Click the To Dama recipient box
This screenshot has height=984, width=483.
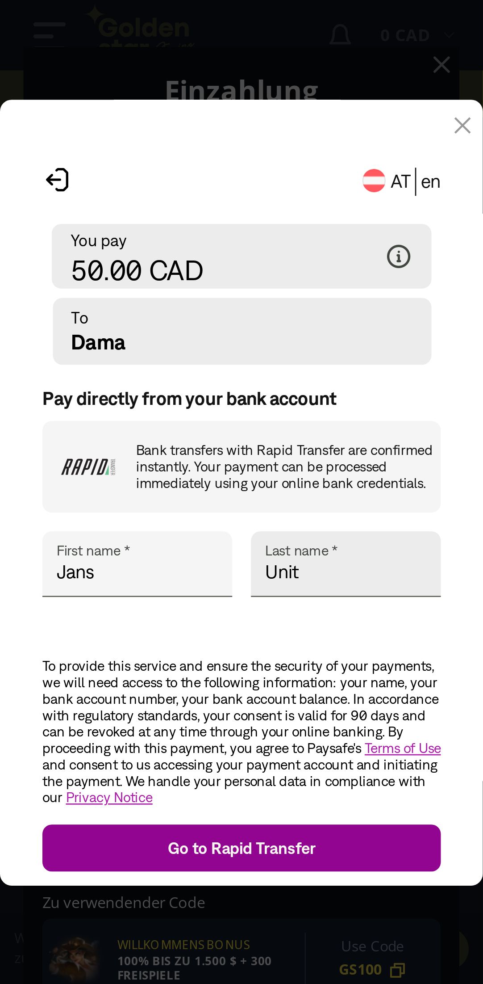coord(242,332)
